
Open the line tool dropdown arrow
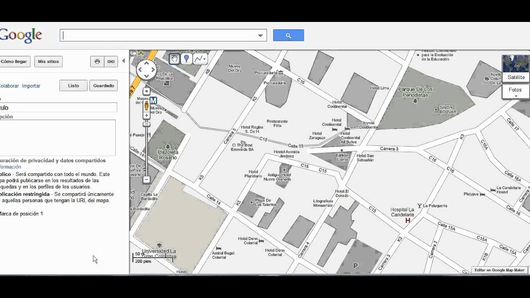point(205,59)
